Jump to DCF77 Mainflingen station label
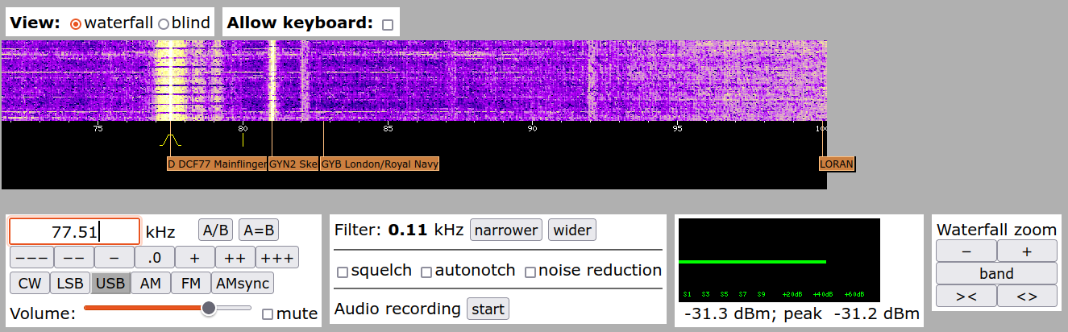Viewport: 1068px width, 332px height. pyautogui.click(x=217, y=164)
